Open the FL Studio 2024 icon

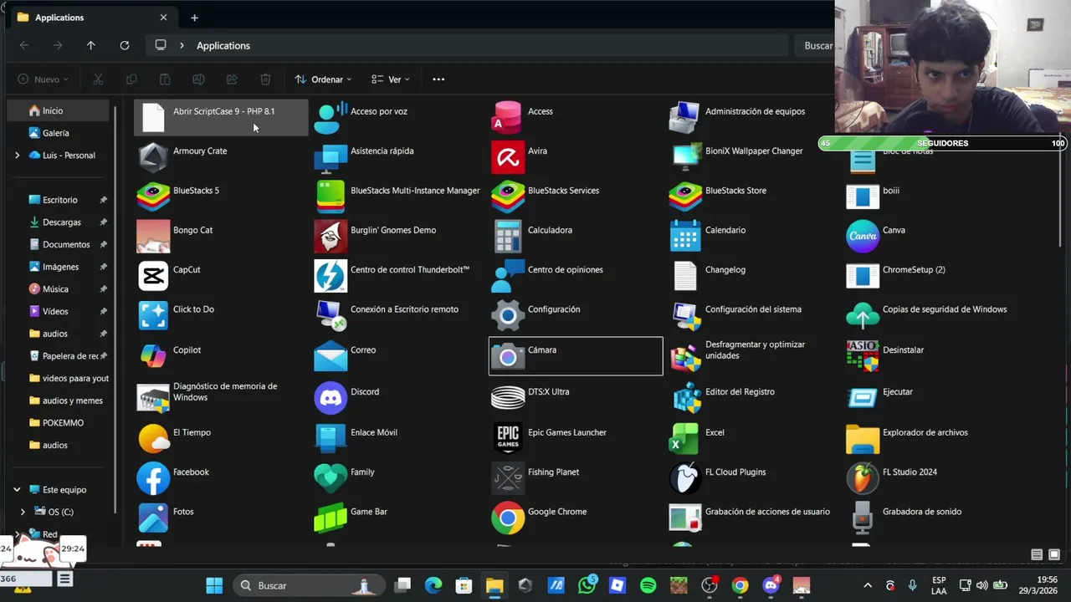click(863, 478)
